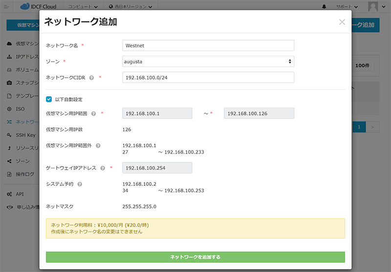Screen dimensions: 391x272
Task: Click the ネットワーク名 field containing Westnet
Action: [208, 45]
